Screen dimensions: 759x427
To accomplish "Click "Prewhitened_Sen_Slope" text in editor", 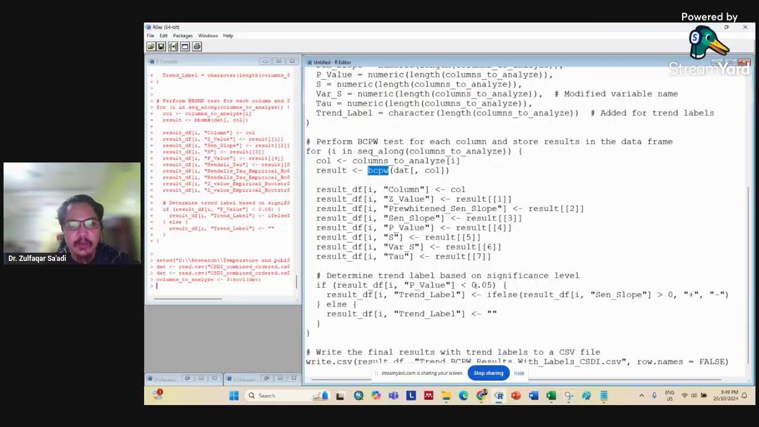I will [445, 209].
